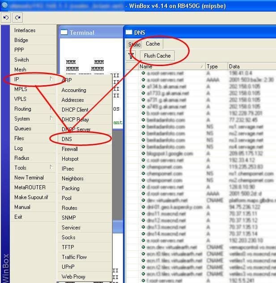
Task: Expand the Tools submenu arrow
Action: (x=51, y=167)
